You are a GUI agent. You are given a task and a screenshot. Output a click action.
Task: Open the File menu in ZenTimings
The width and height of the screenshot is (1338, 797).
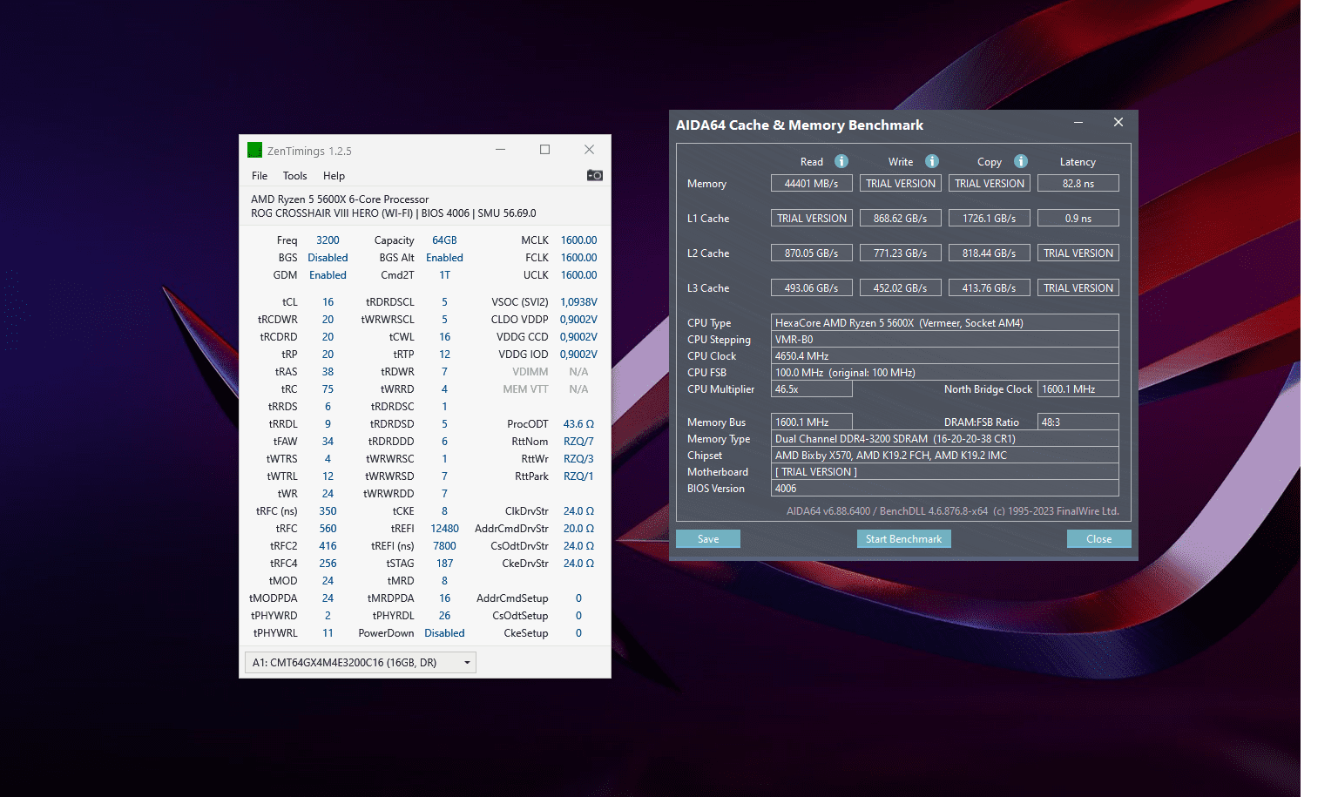[260, 176]
